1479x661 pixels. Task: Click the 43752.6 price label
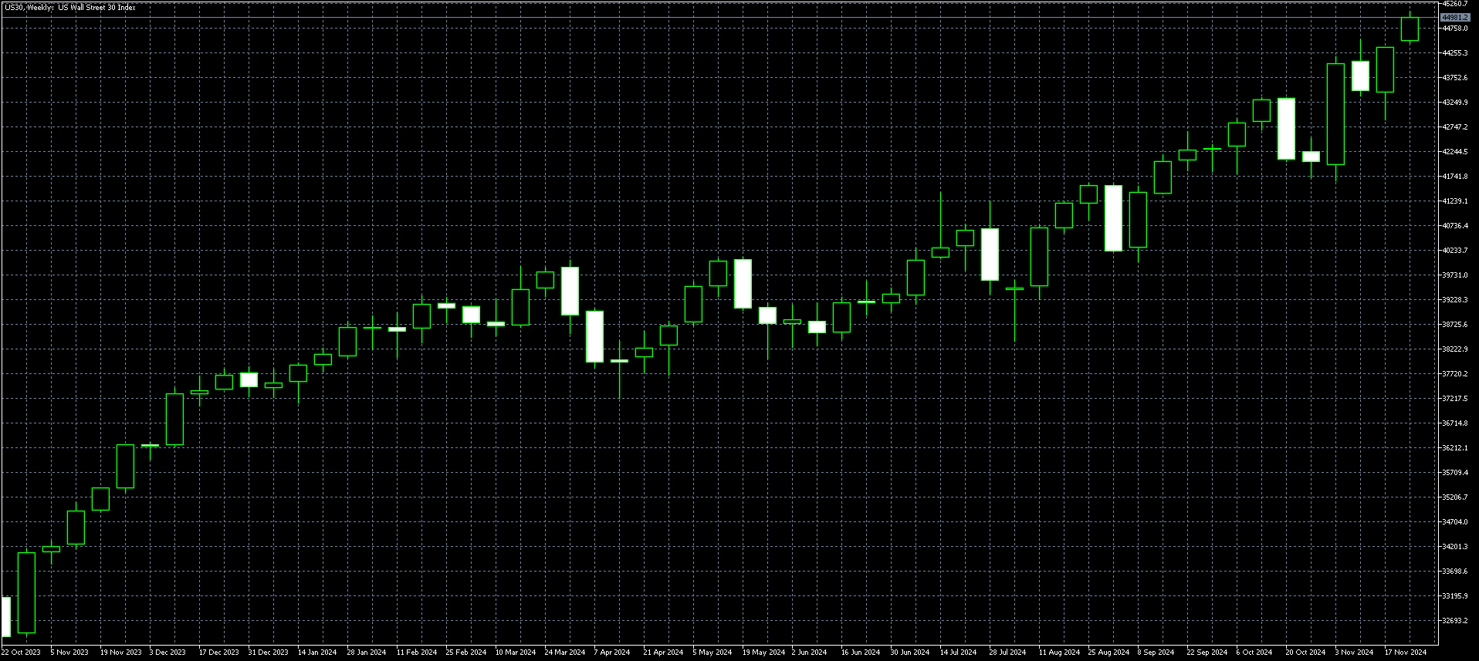[1455, 78]
